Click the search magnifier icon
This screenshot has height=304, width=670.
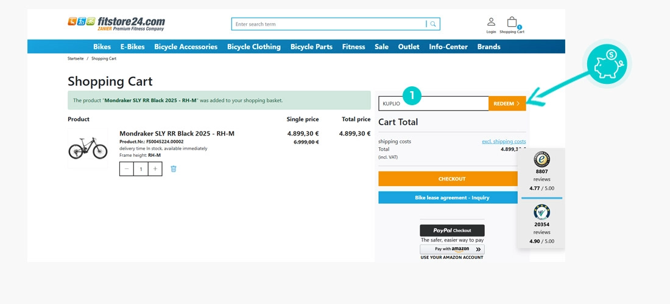tap(433, 24)
